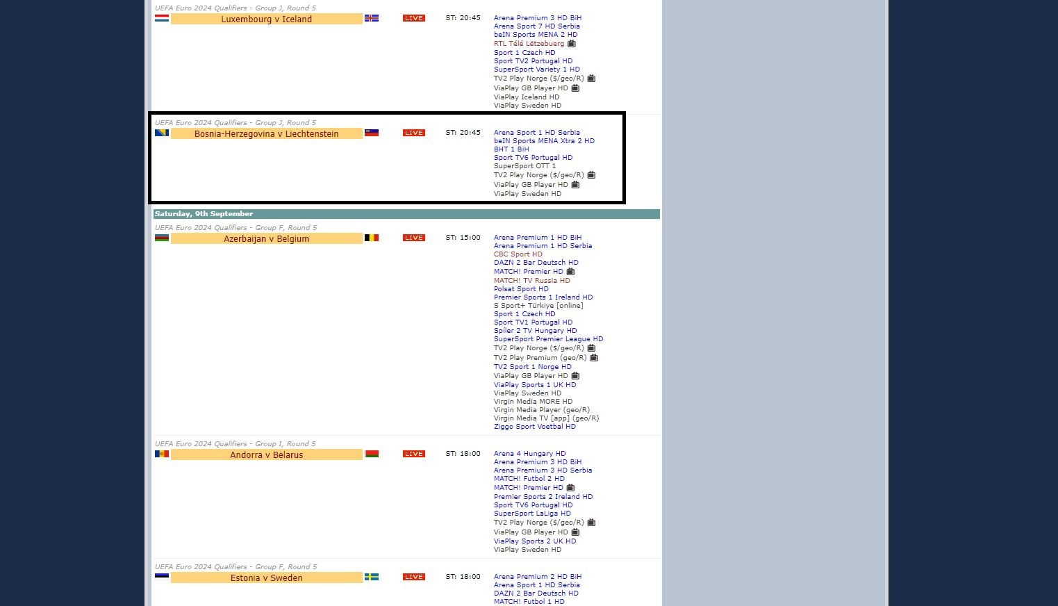Click the Polsat Sport HD channel
This screenshot has width=1058, height=606.
[521, 289]
